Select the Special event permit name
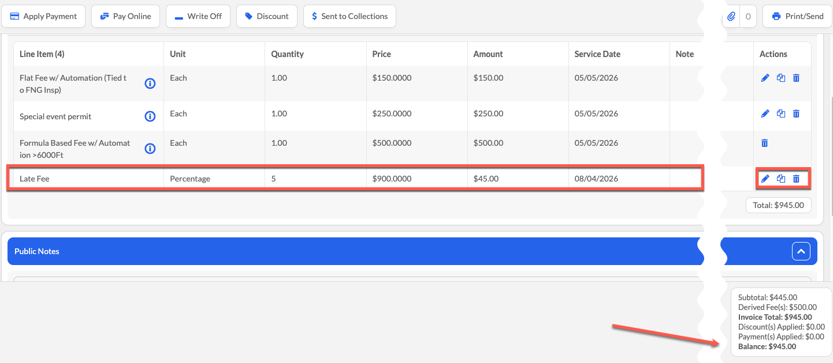This screenshot has width=833, height=363. pos(55,116)
